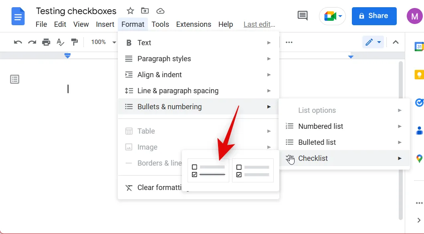The image size is (424, 234).
Task: Open Google Maps side panel
Action: coord(420,158)
